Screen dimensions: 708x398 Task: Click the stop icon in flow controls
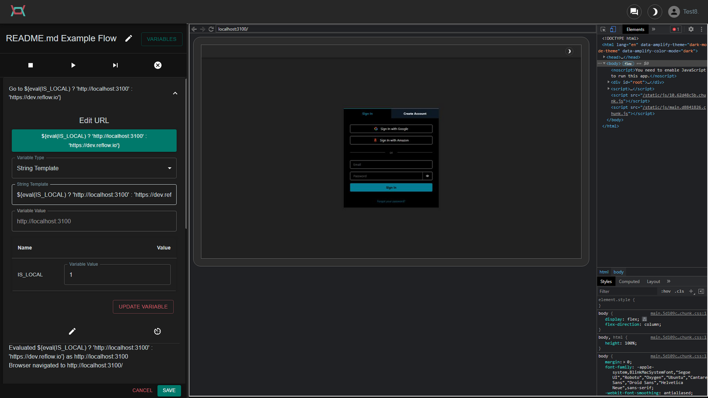tap(30, 65)
